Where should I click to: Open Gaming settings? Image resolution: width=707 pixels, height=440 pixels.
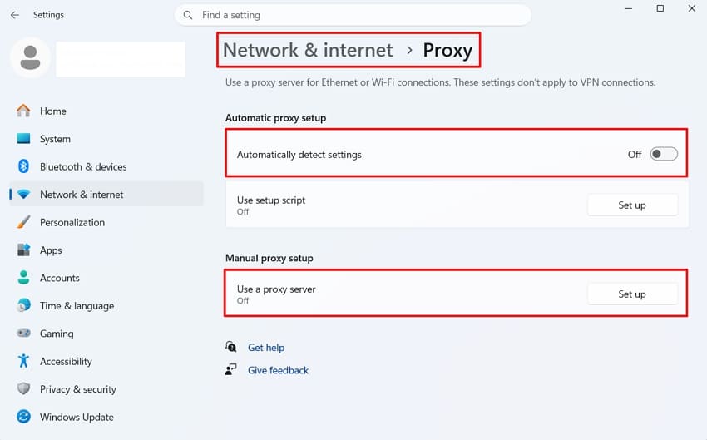[x=106, y=334]
